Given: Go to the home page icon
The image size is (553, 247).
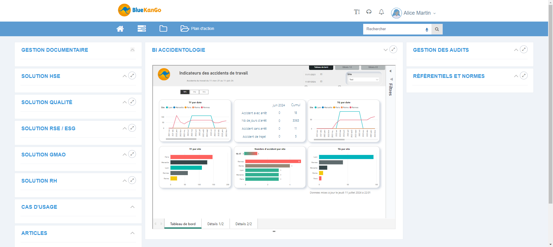Looking at the screenshot, I should 120,28.
